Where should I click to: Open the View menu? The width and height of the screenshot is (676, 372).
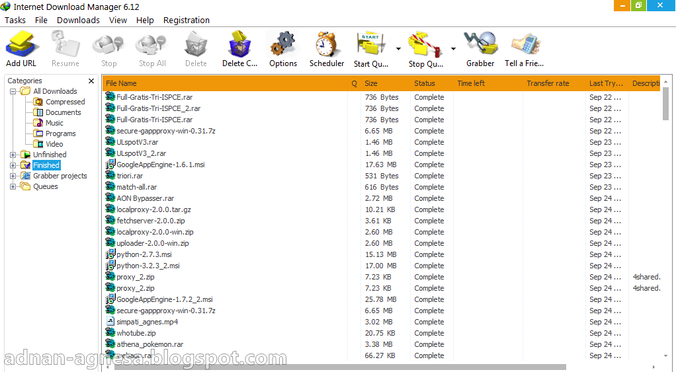pos(118,20)
